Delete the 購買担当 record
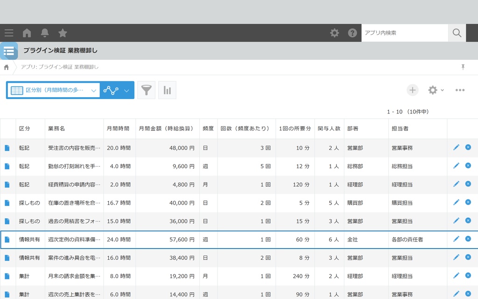The height and width of the screenshot is (299, 478). (x=468, y=202)
